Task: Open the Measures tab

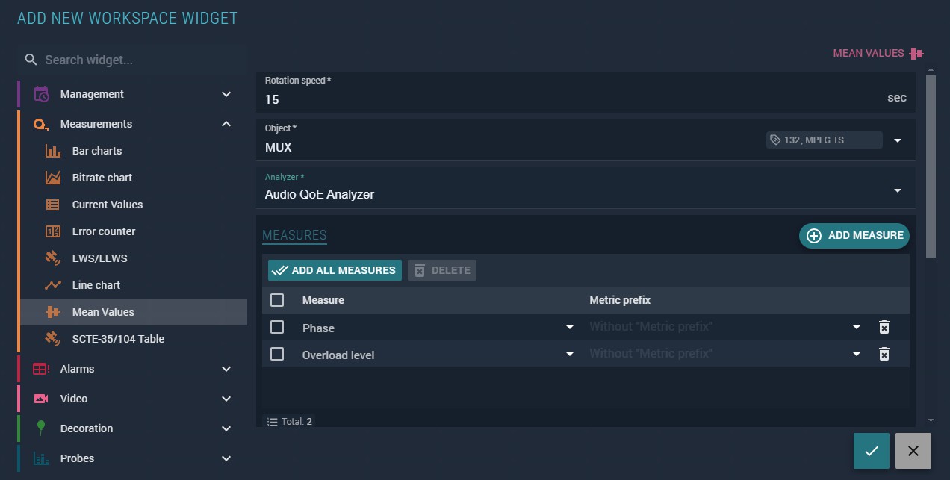Action: pos(294,235)
